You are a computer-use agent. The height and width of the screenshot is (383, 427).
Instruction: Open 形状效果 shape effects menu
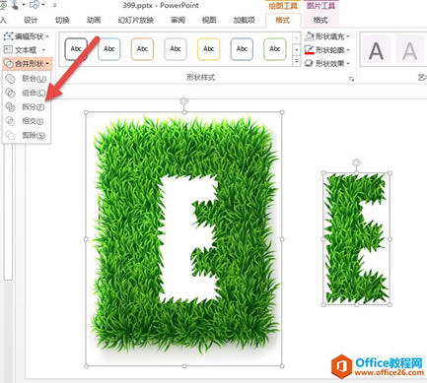pos(327,63)
